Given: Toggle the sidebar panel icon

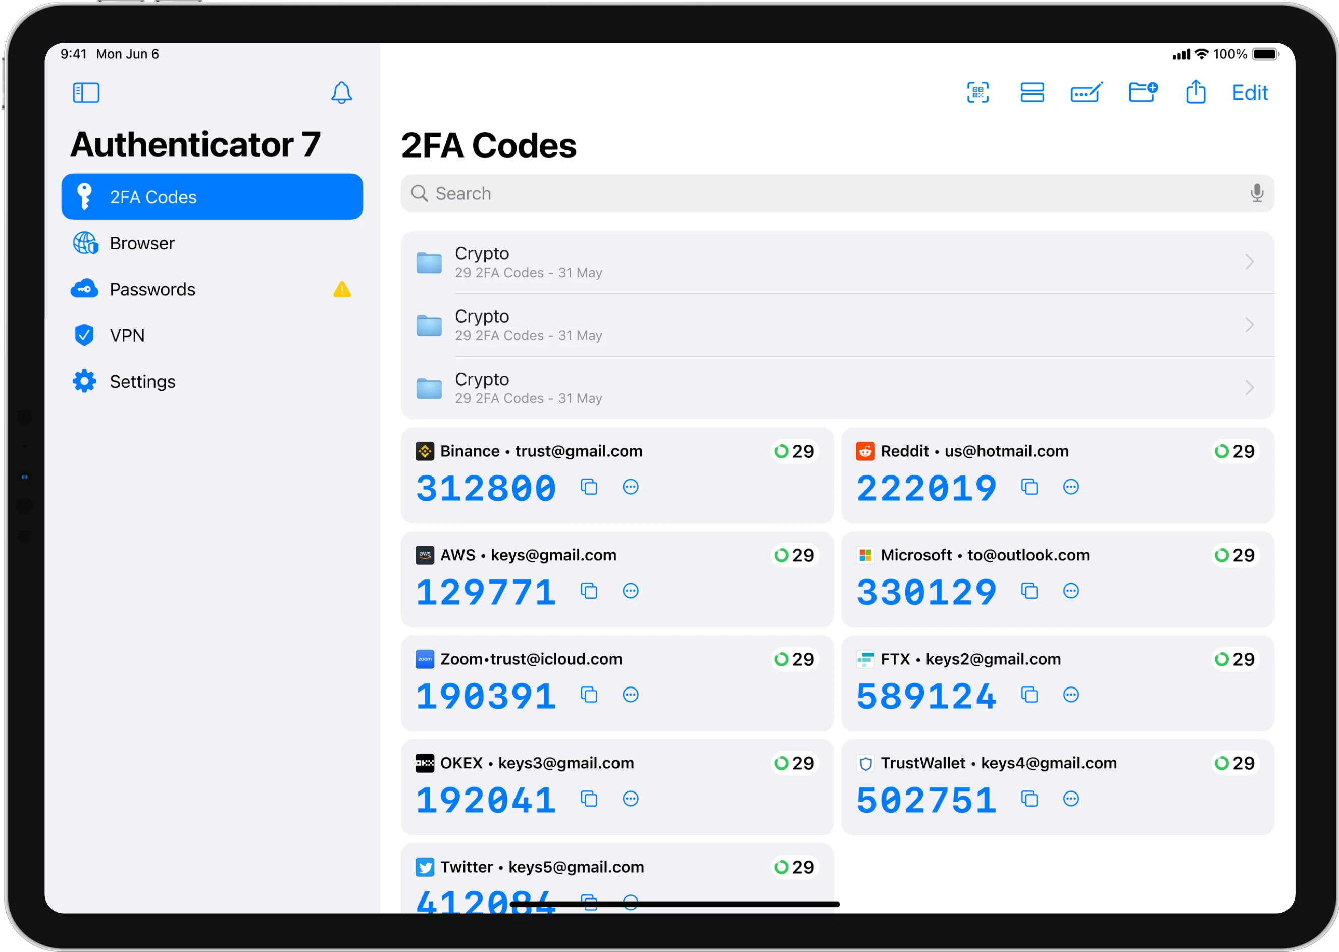Looking at the screenshot, I should tap(86, 92).
